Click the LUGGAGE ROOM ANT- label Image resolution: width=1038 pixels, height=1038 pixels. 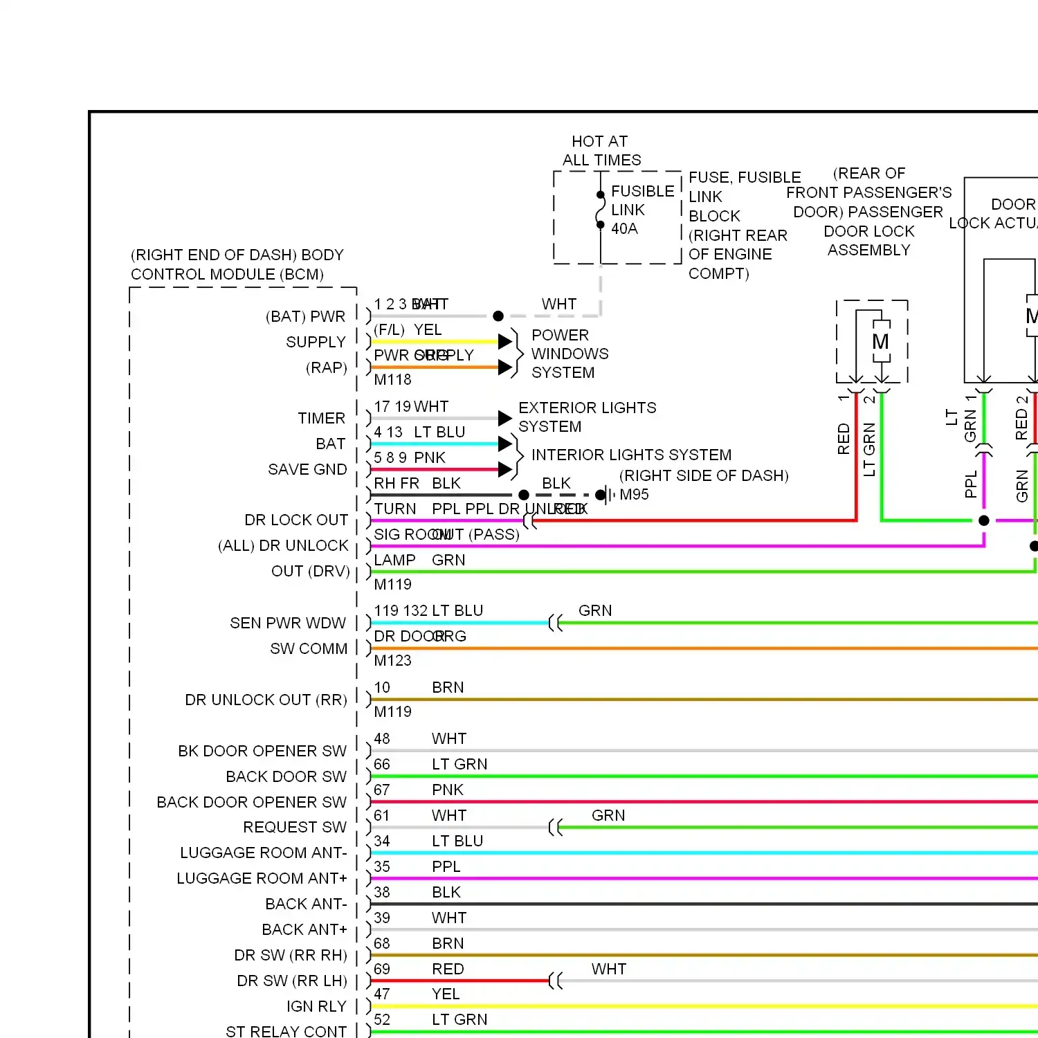[x=264, y=853]
